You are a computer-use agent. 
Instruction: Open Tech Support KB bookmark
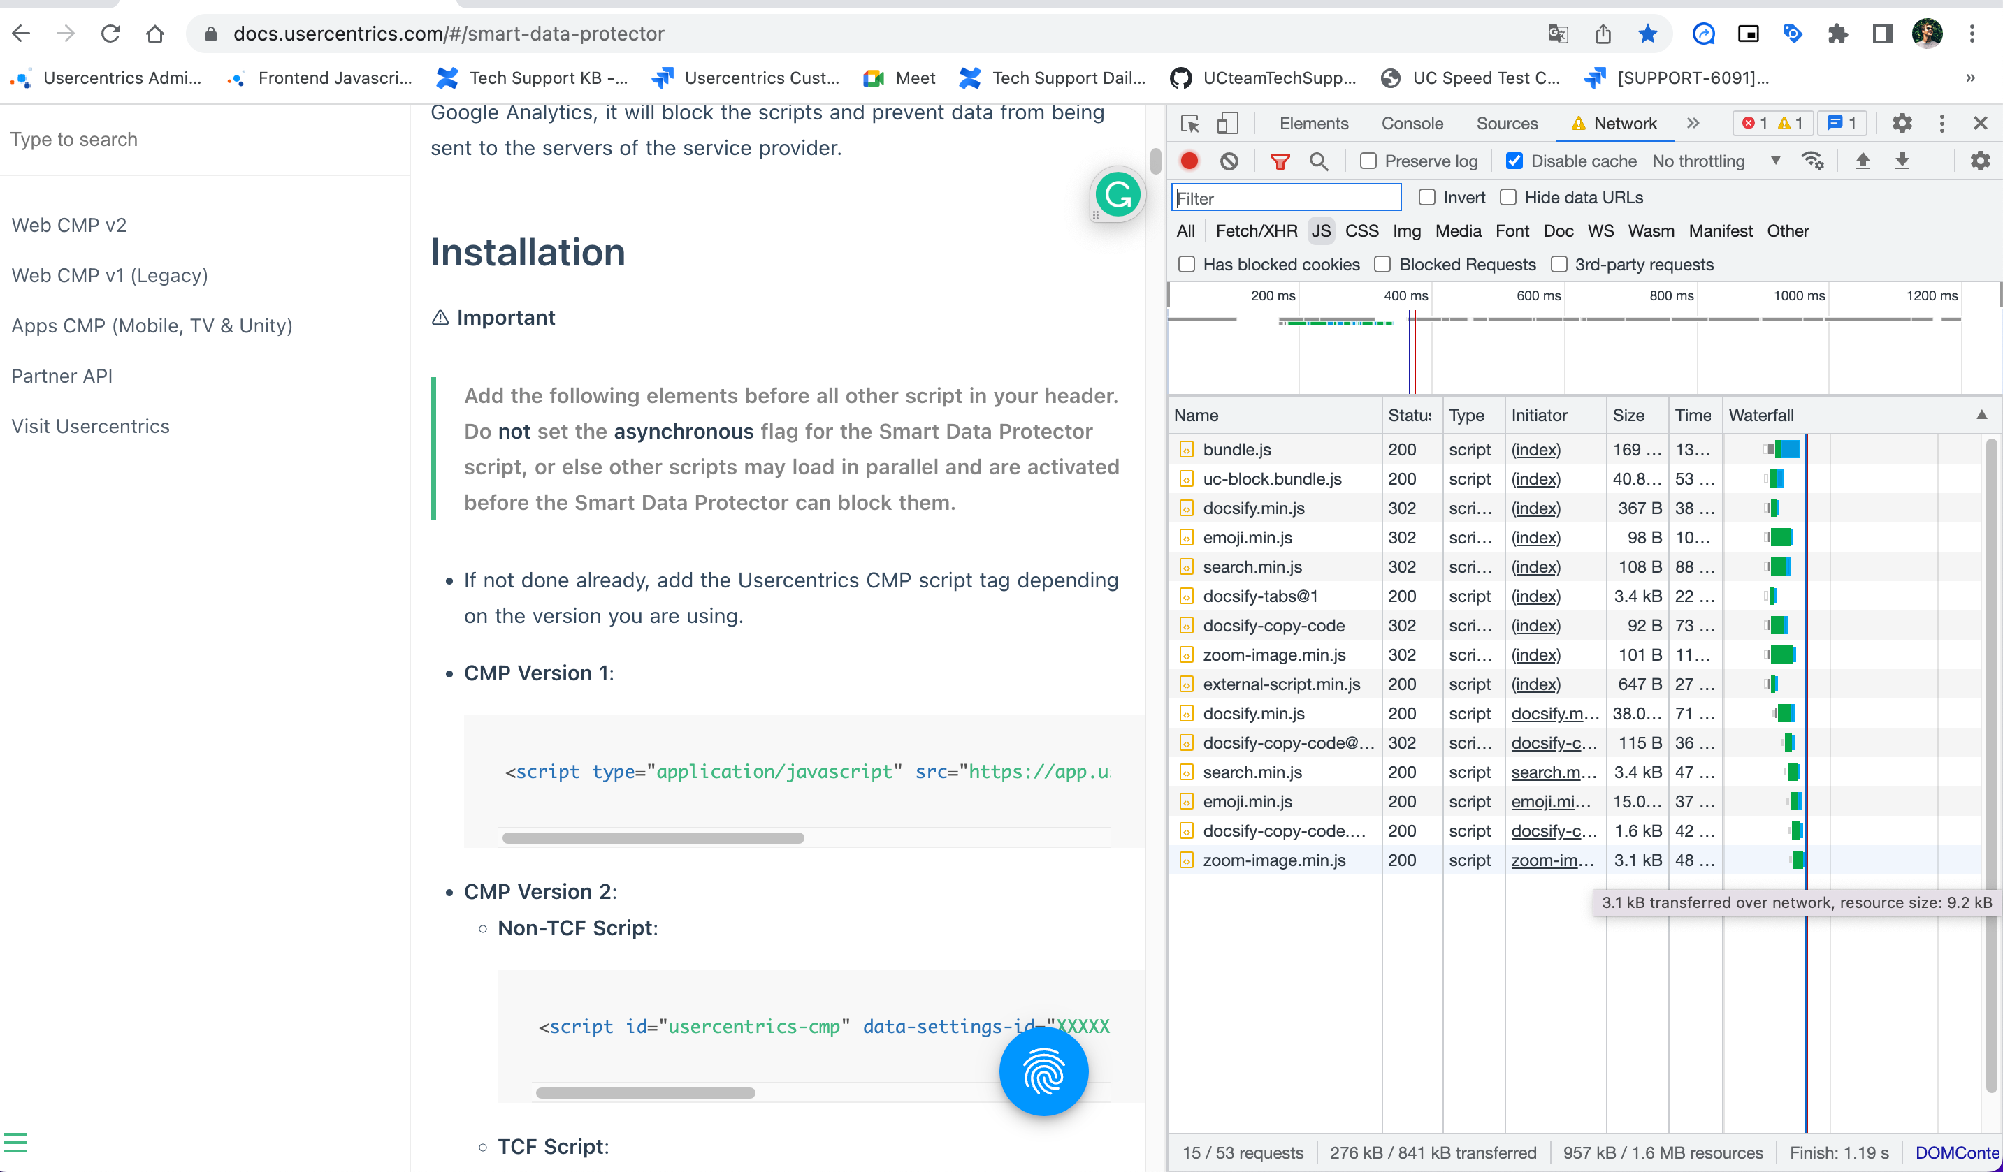(532, 78)
